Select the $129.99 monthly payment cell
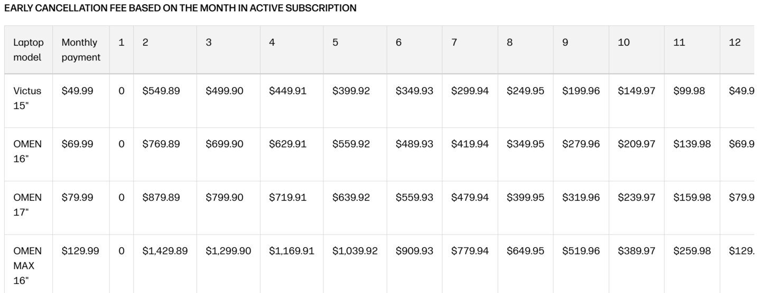This screenshot has width=761, height=293. point(80,251)
